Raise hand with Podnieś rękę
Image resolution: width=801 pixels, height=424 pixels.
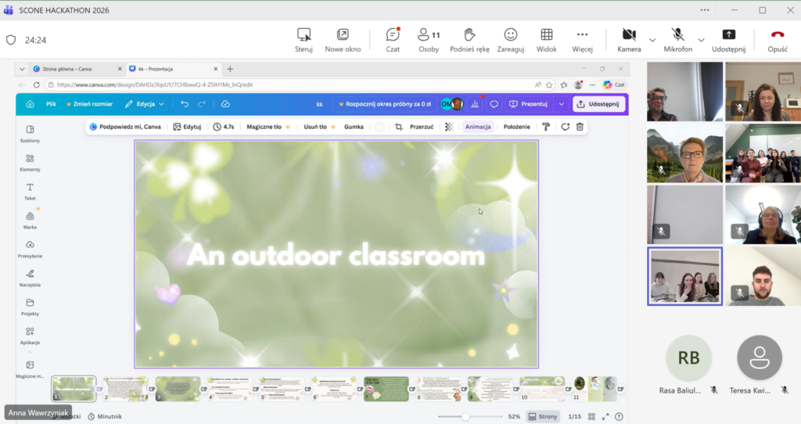(x=469, y=39)
